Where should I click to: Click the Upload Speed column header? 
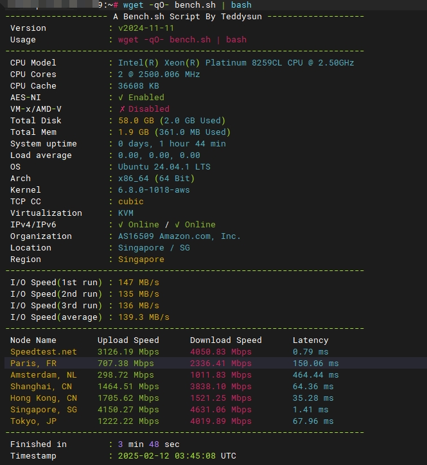click(128, 340)
